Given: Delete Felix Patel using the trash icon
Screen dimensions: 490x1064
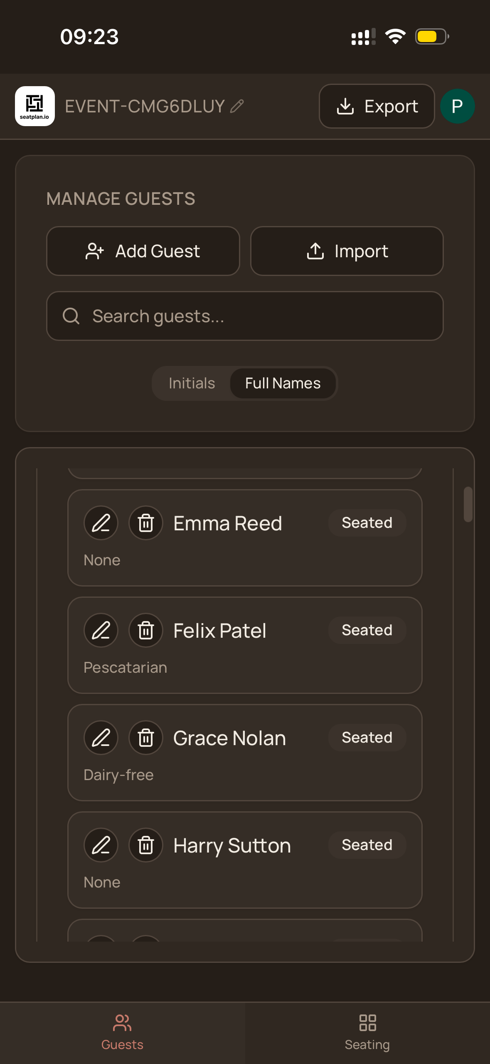Looking at the screenshot, I should point(146,630).
